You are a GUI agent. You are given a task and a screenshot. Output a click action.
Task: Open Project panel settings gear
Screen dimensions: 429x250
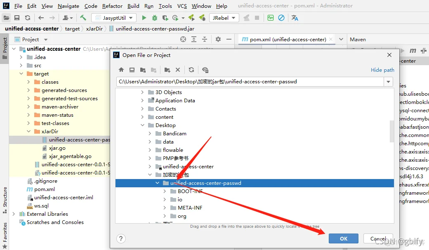coord(218,39)
